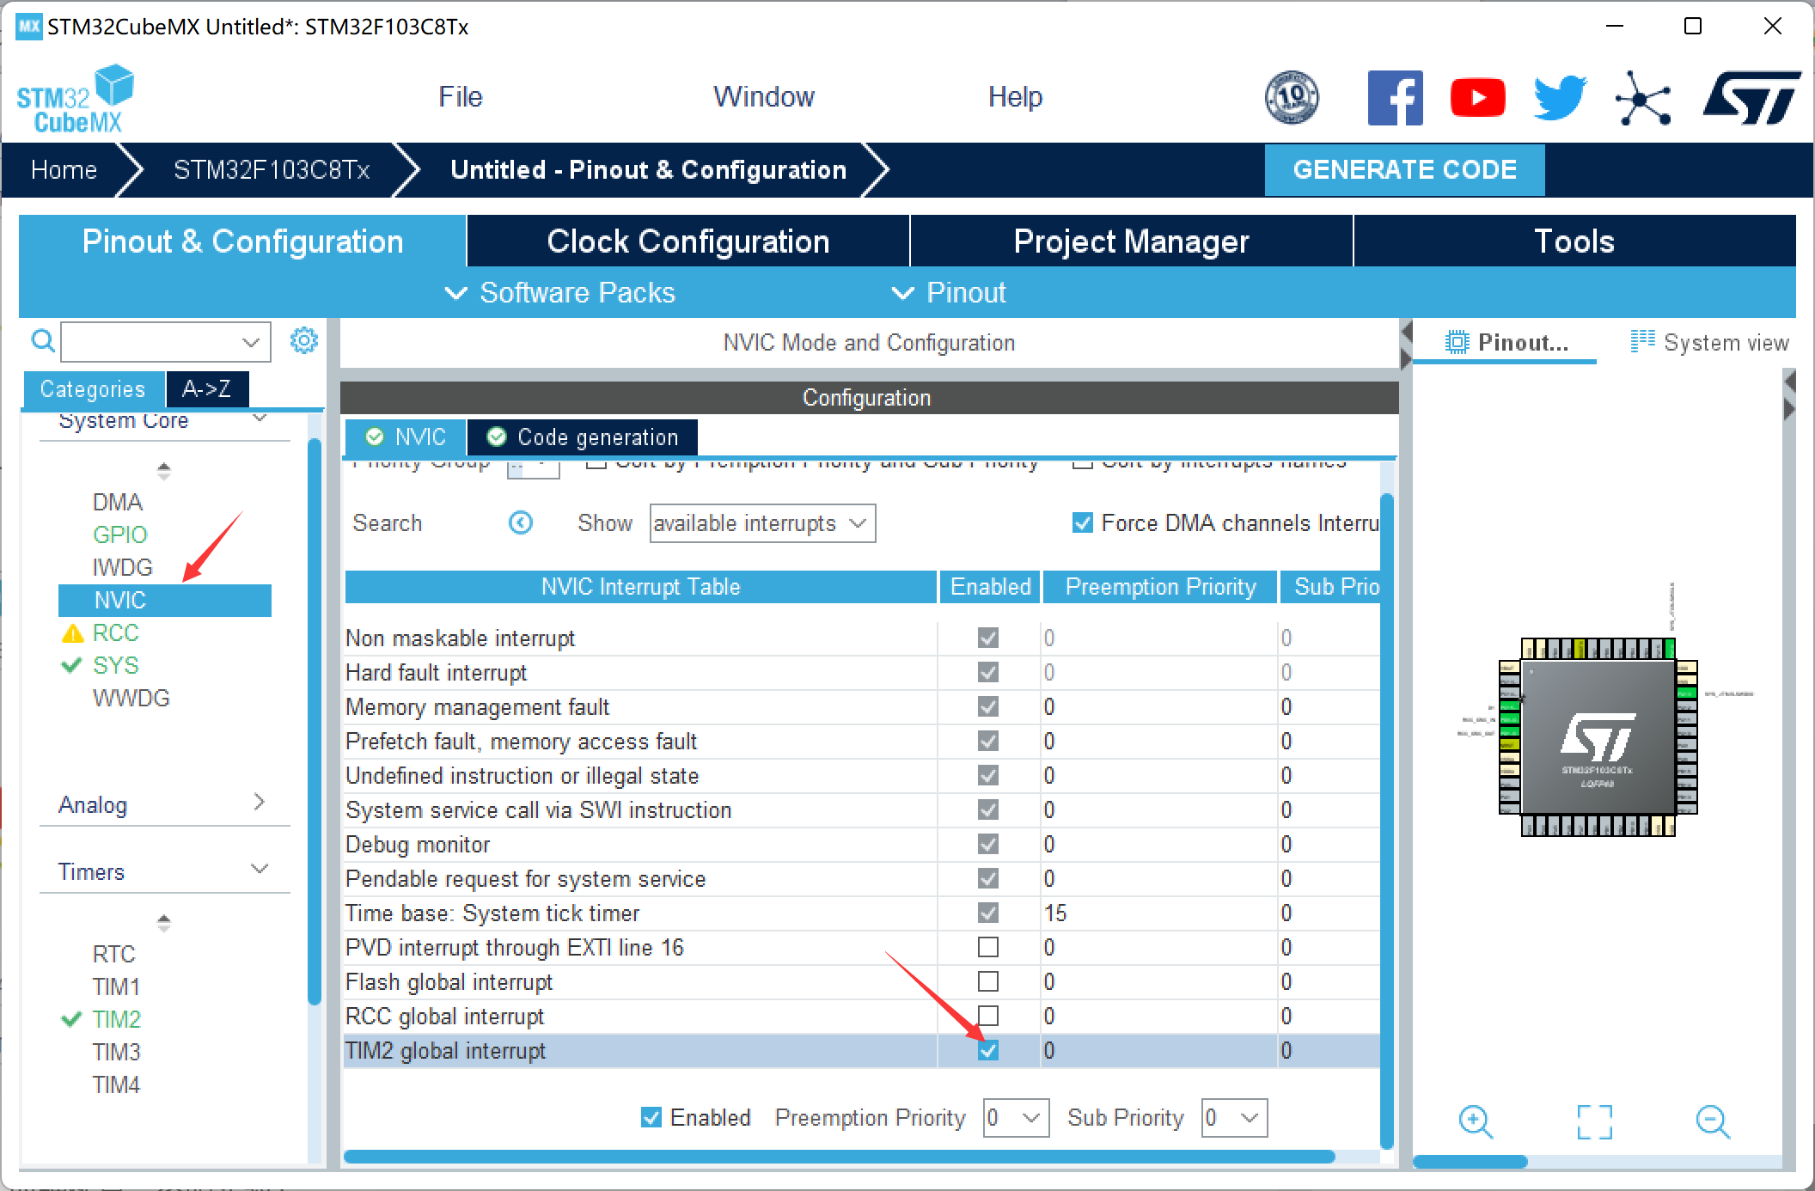Click the fit-to-screen pinout icon
Viewport: 1815px width, 1191px height.
pos(1594,1121)
